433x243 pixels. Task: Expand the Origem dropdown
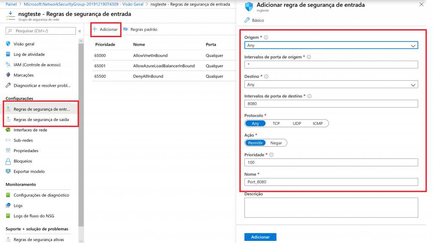(x=331, y=45)
